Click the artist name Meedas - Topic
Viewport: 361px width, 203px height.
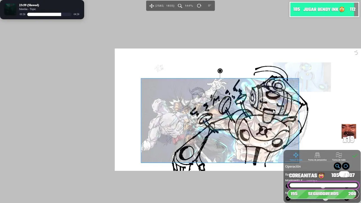point(27,9)
